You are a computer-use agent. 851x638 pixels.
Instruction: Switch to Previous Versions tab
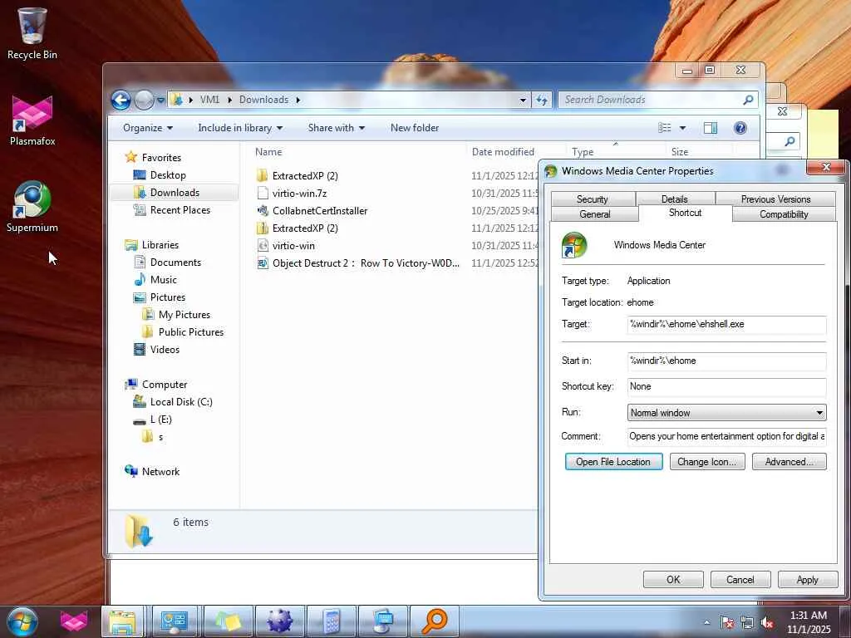click(x=775, y=199)
